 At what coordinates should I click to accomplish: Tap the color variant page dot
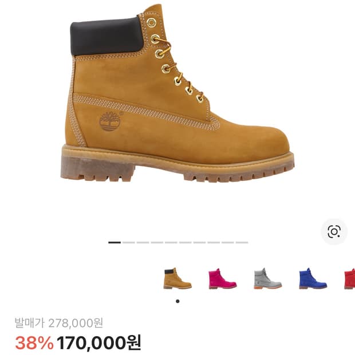point(178,301)
